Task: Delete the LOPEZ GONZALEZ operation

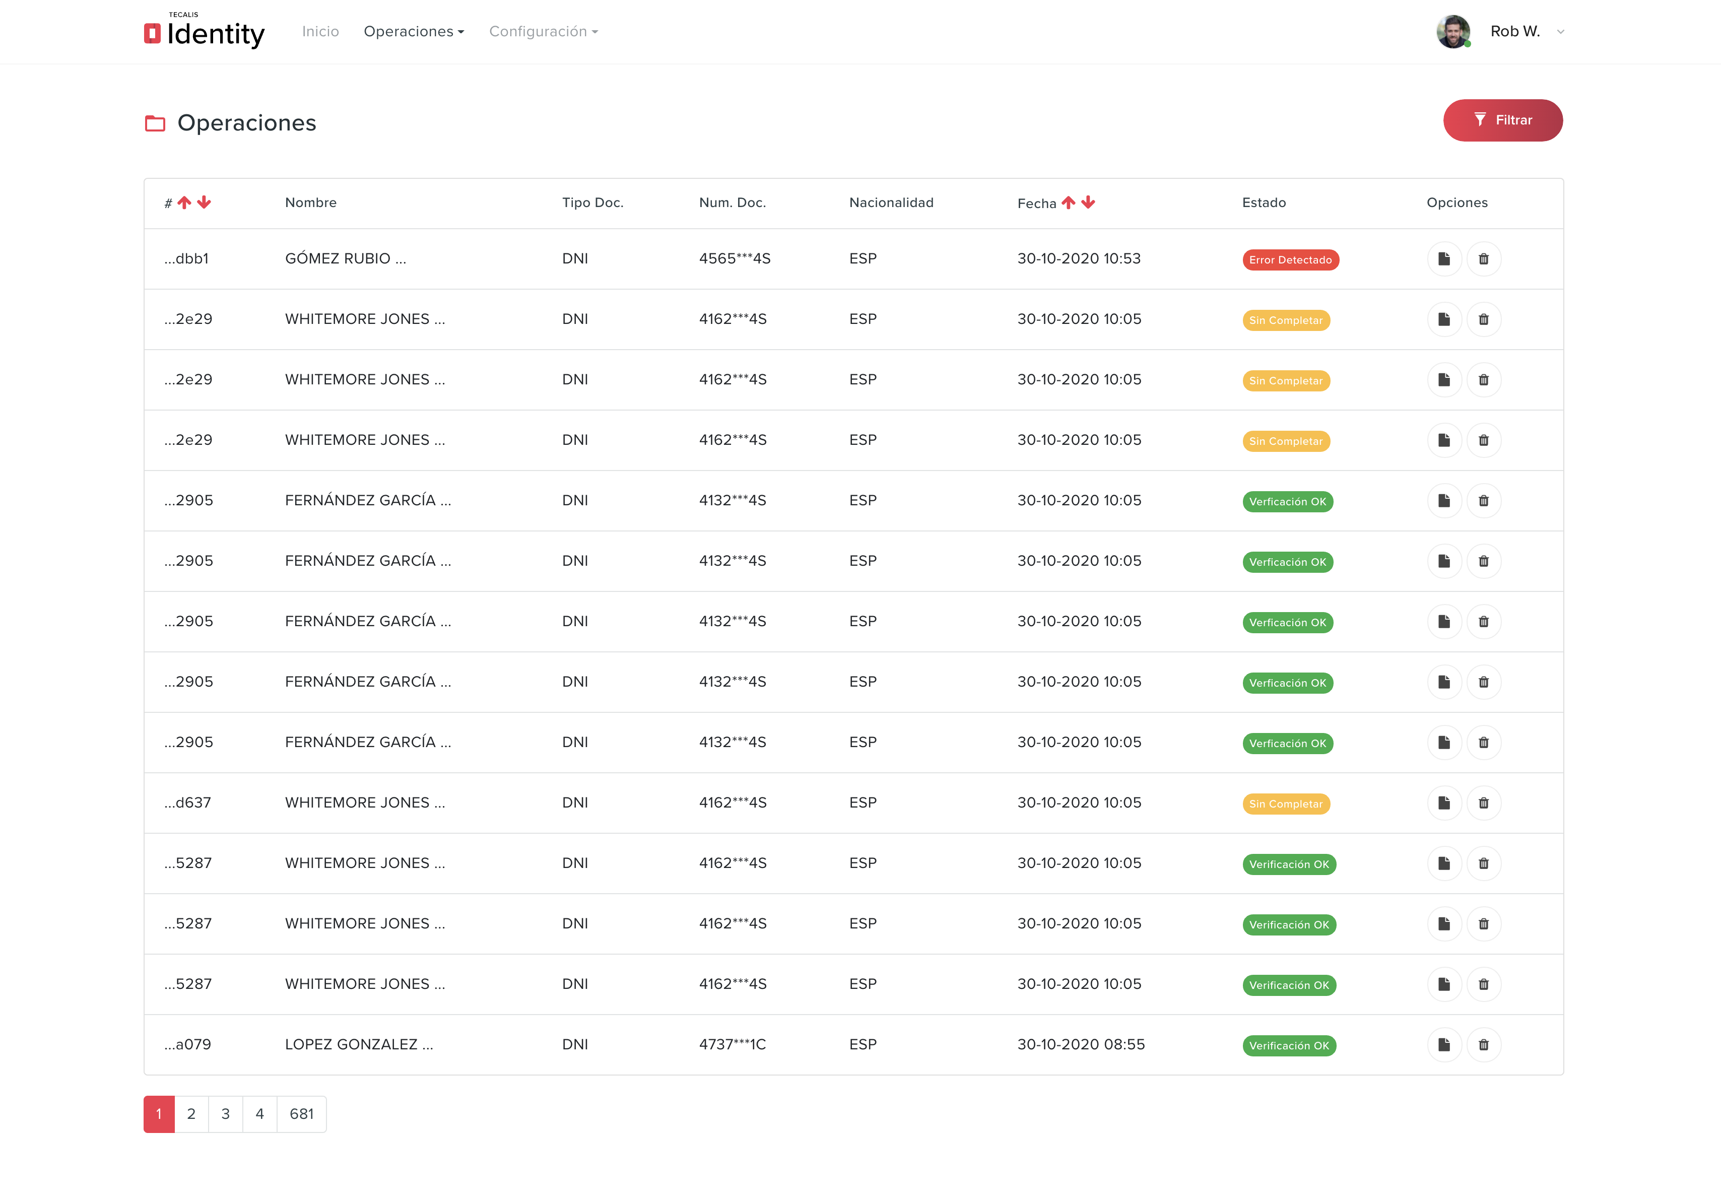Action: (x=1483, y=1045)
